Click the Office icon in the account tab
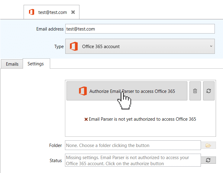 point(31,12)
